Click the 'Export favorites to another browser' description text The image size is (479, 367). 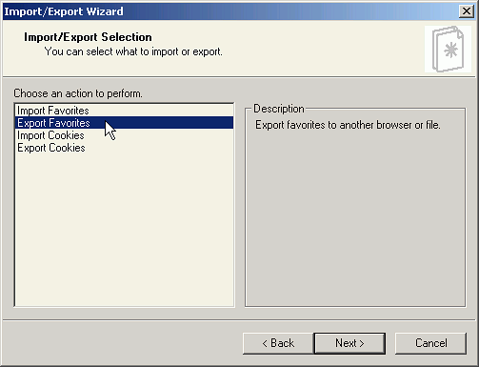click(x=348, y=125)
